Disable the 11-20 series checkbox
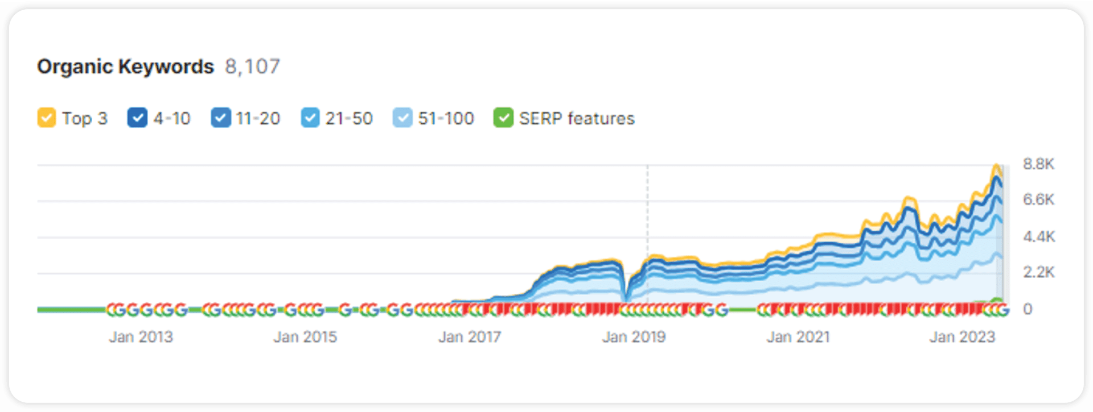The image size is (1093, 412). [220, 118]
